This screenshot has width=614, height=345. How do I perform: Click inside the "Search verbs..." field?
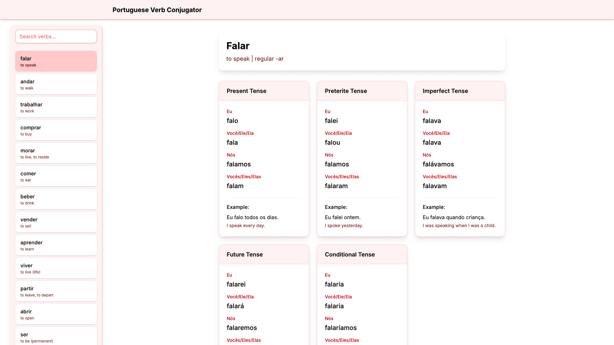[56, 36]
